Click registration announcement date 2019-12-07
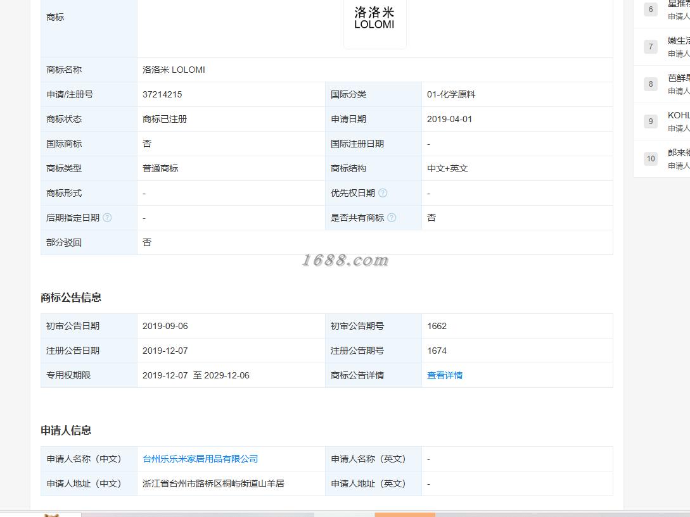This screenshot has width=690, height=517. [165, 351]
